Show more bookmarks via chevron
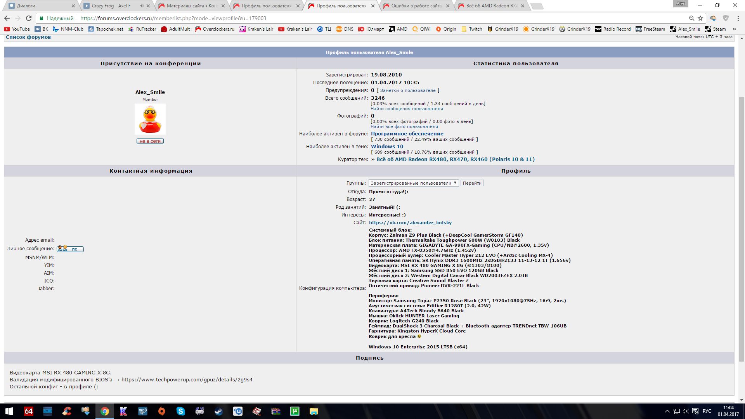 (x=734, y=29)
